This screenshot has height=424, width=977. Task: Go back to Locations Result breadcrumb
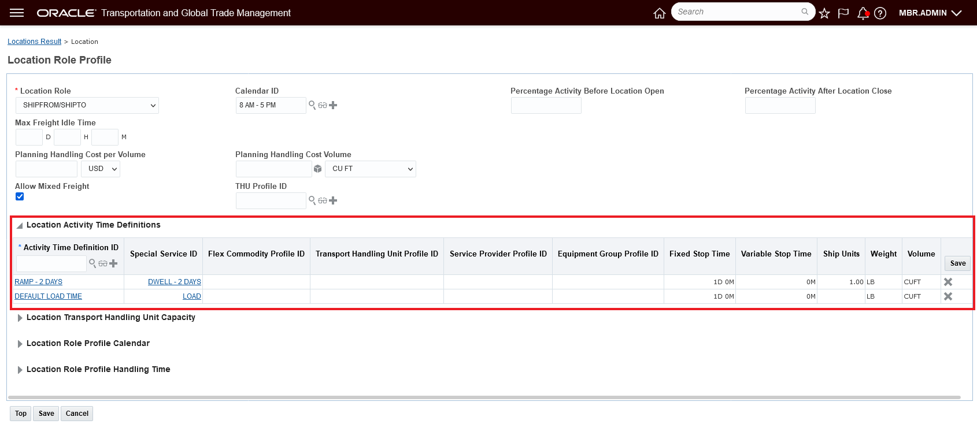pyautogui.click(x=34, y=42)
